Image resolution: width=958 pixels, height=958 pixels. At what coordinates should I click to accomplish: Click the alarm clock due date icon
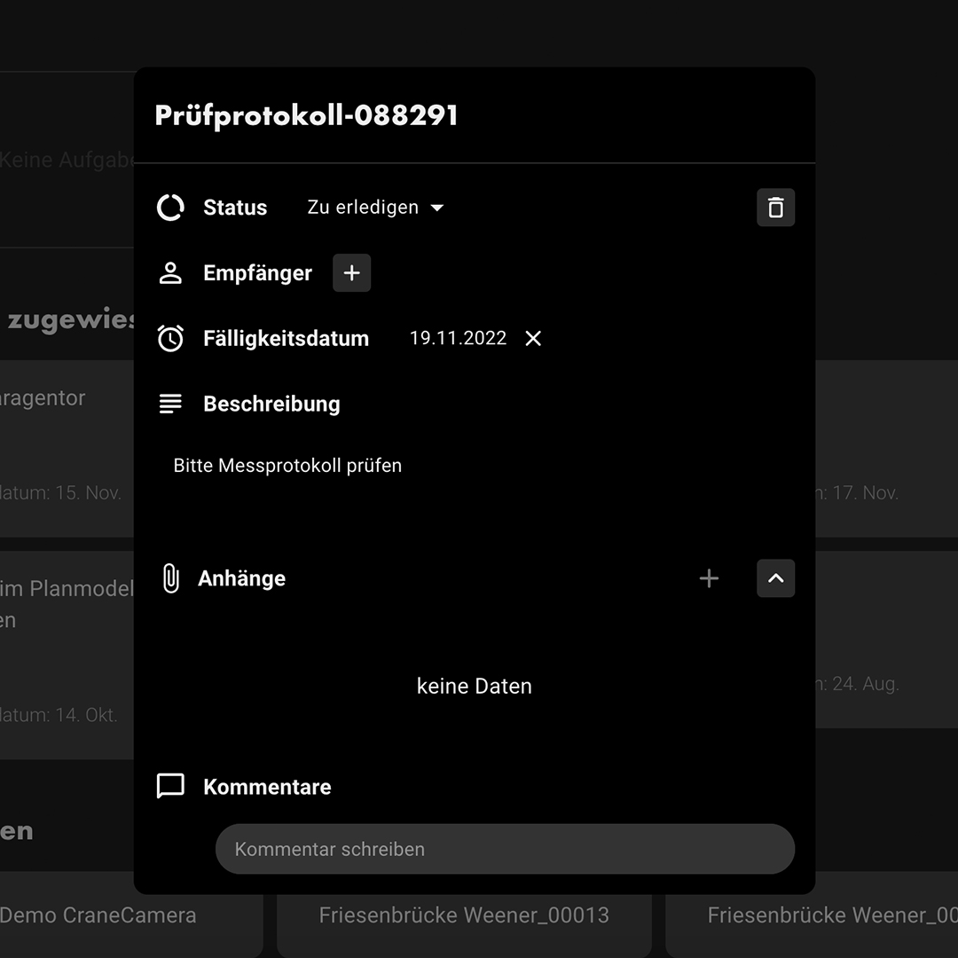[x=170, y=339]
